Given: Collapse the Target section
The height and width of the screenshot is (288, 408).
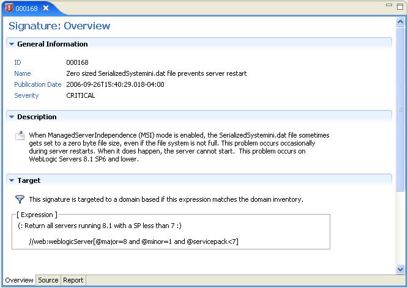Looking at the screenshot, I should pyautogui.click(x=12, y=180).
